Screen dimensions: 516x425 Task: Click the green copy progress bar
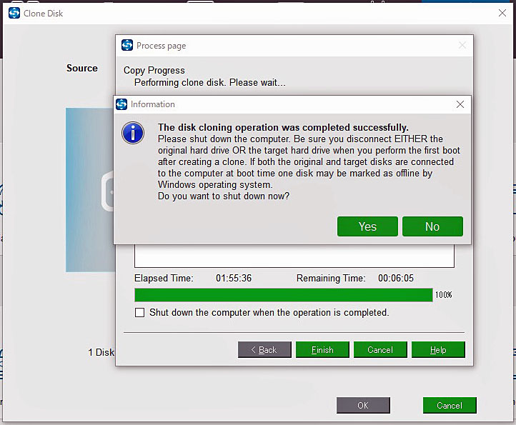(x=284, y=295)
